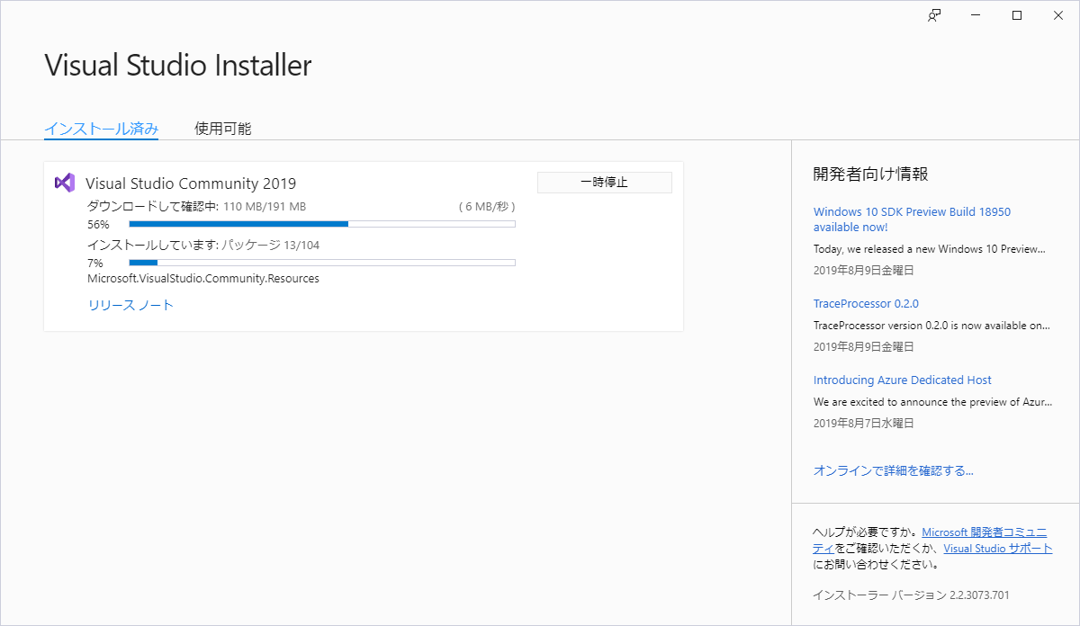
Task: Click date 2019年8月7日水曜日
Action: (x=864, y=423)
